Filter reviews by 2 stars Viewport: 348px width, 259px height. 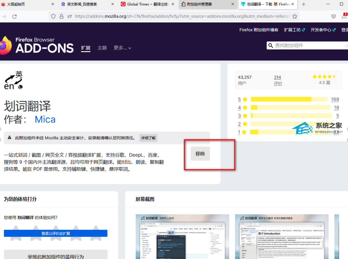243,124
